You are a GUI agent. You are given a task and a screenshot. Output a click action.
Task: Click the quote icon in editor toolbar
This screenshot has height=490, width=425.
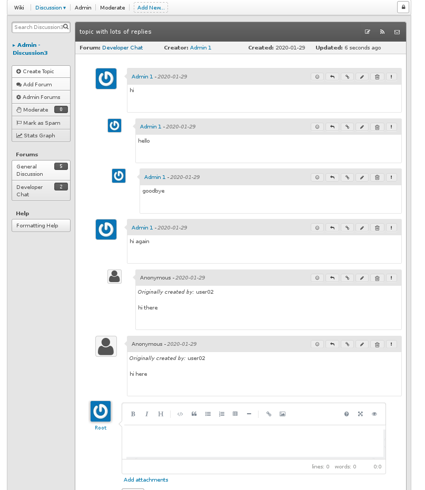194,414
